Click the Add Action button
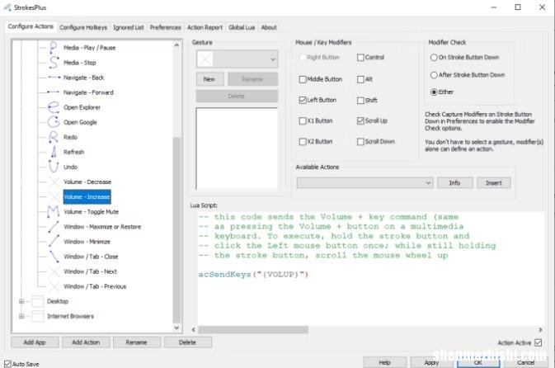 click(86, 342)
